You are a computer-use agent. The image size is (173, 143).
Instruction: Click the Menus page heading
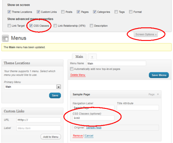pos(19,38)
